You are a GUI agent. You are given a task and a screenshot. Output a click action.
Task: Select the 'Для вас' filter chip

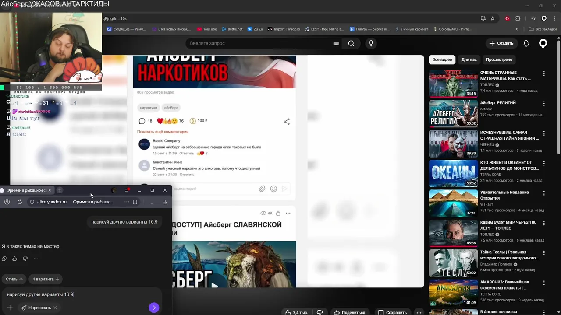(x=469, y=59)
